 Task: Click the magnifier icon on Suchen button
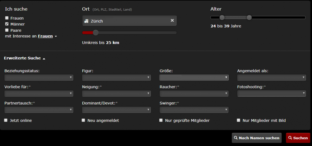(x=290, y=138)
